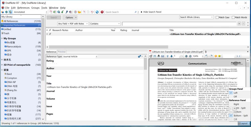Click the online search magnifier icon
Viewport: 251px width, 127px height.
click(x=58, y=12)
